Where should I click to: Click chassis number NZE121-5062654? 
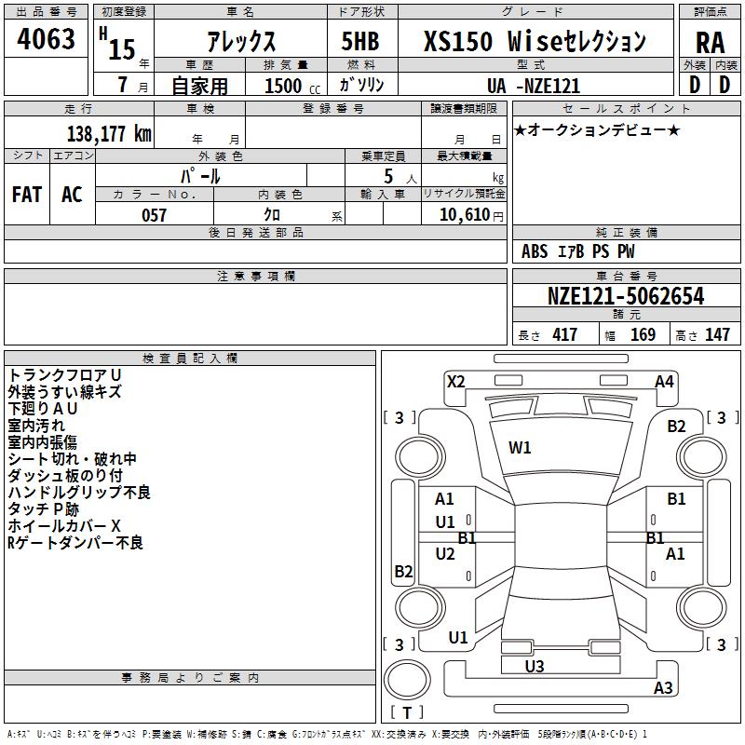626,296
